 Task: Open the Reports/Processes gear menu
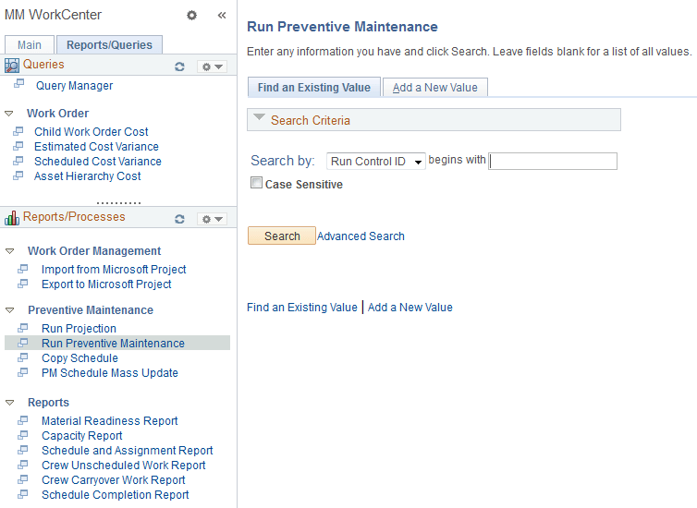212,219
